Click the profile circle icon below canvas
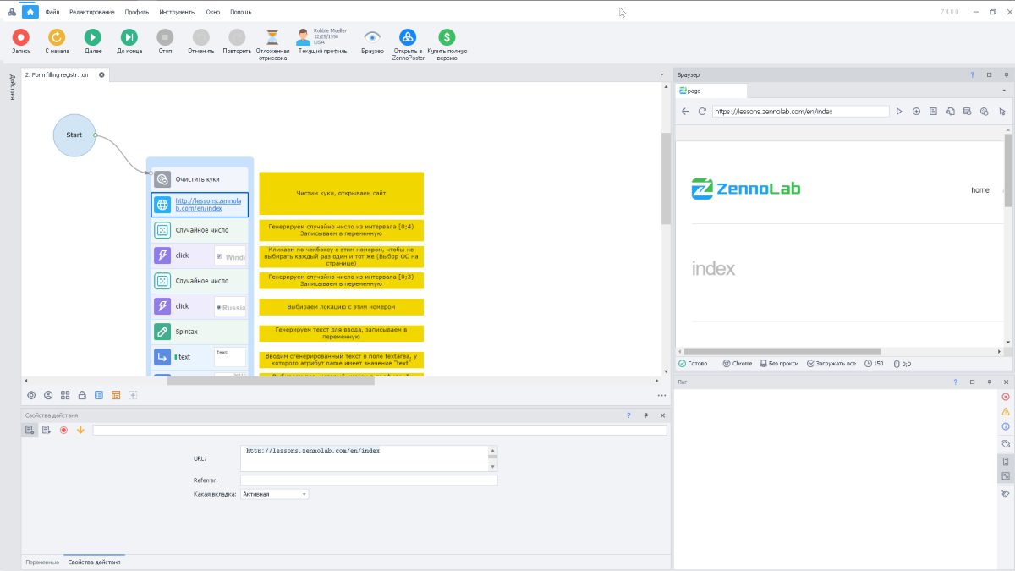The height and width of the screenshot is (571, 1015). 48,395
